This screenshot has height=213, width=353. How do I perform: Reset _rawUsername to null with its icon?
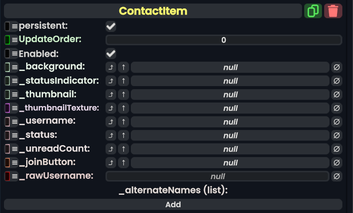337,176
